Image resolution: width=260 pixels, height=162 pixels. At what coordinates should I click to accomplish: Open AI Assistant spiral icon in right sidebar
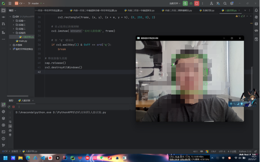pos(256,17)
